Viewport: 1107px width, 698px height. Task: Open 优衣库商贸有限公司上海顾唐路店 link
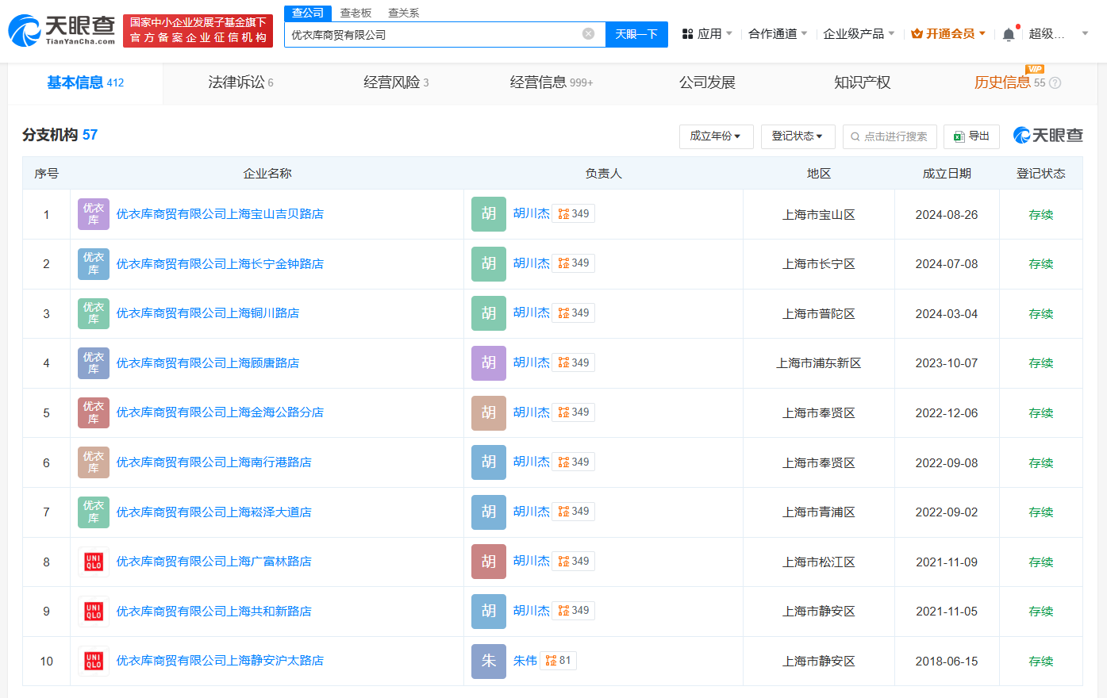208,362
